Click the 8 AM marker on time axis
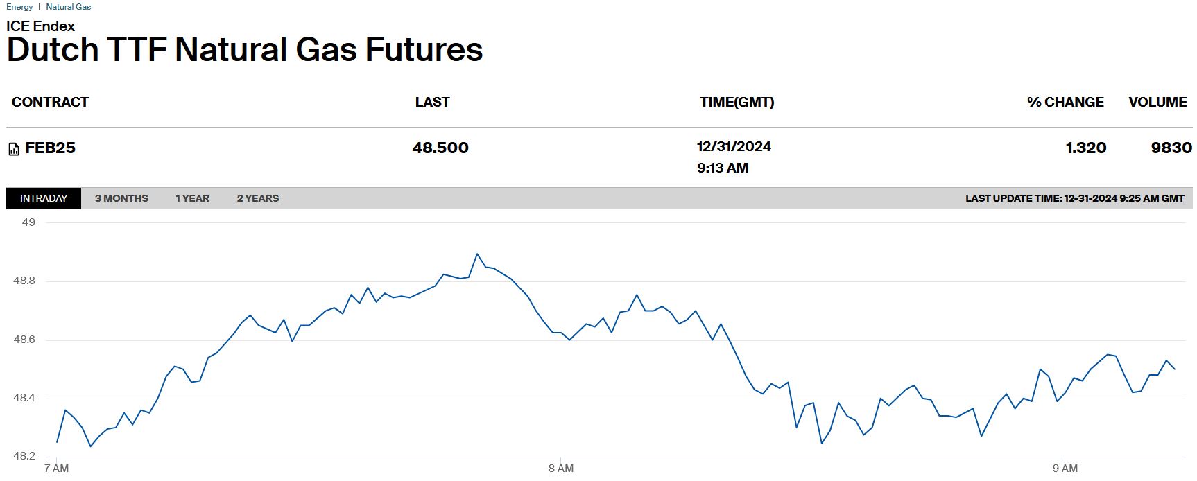Viewport: 1197px width, 481px height. coord(560,469)
